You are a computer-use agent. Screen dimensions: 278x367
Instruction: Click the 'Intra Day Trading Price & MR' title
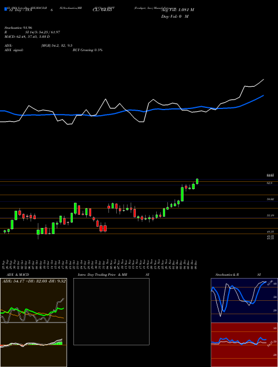102,275
